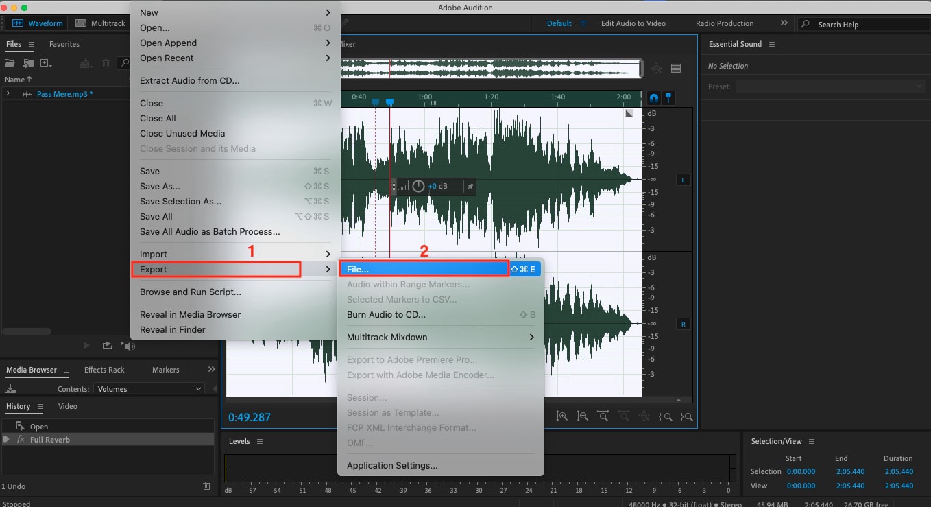Click the Import File icon in Files panel
This screenshot has width=931, height=507.
(x=28, y=63)
